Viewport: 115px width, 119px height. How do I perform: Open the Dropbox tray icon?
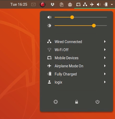pyautogui.click(x=53, y=4)
